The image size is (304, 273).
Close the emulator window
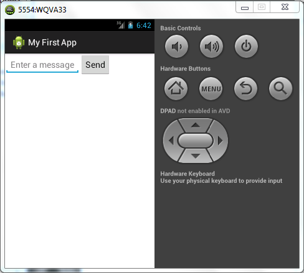coord(285,7)
